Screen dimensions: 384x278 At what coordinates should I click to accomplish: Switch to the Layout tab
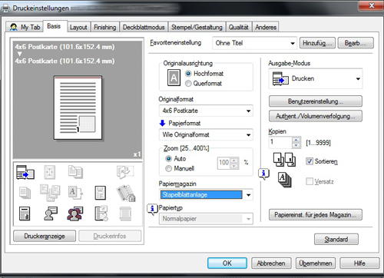pos(78,27)
